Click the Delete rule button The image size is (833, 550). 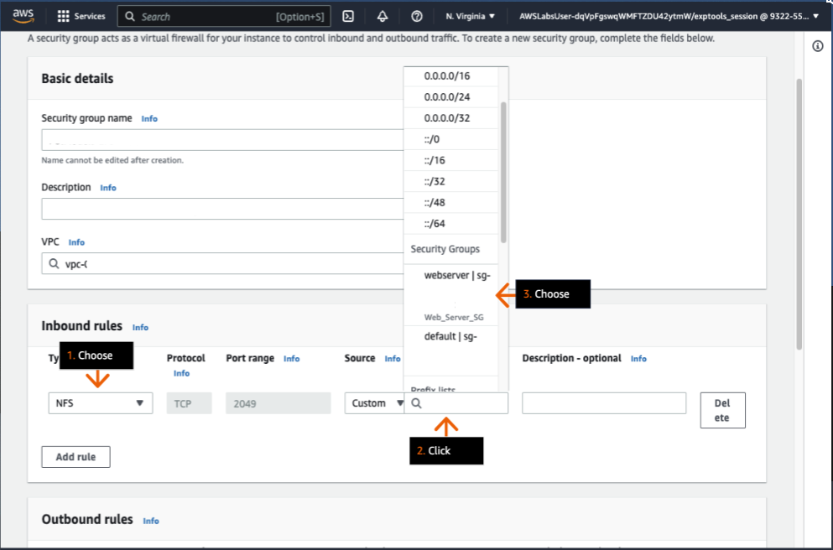722,410
